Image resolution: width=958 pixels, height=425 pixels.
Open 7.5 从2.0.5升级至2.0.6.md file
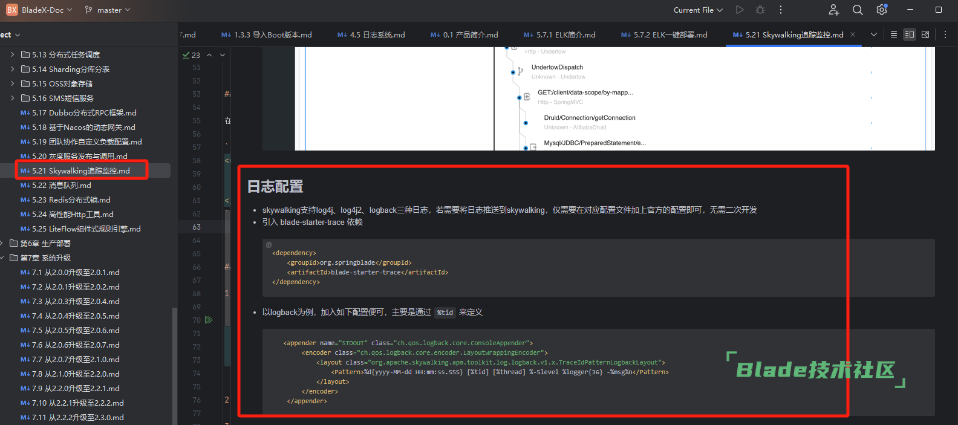point(70,330)
